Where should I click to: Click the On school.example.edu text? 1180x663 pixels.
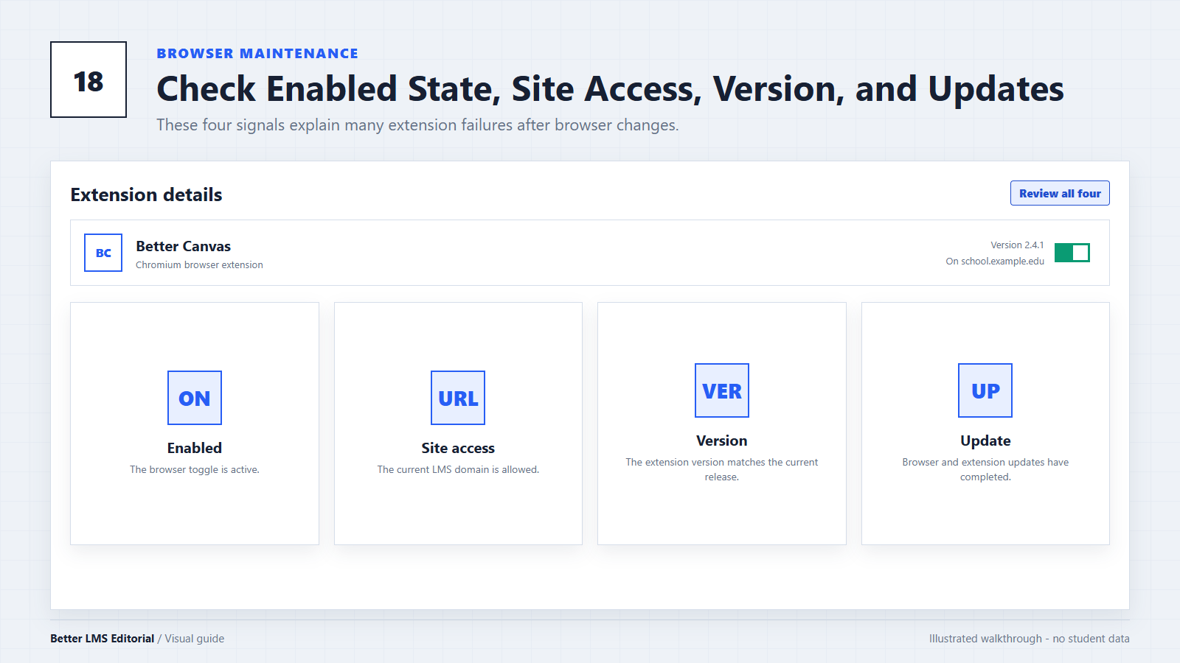(995, 261)
